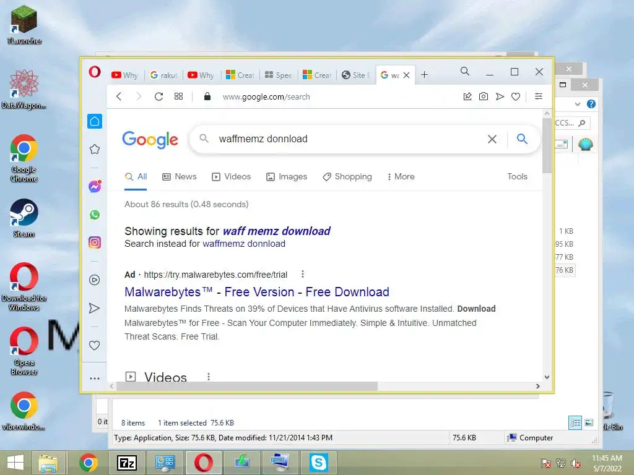Select the Shopping search filter
The height and width of the screenshot is (475, 634).
click(347, 176)
